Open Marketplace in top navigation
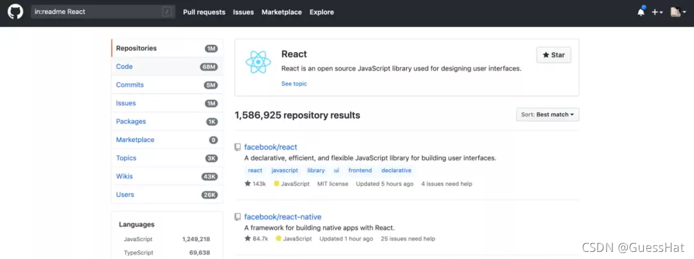The image size is (694, 259). [281, 12]
